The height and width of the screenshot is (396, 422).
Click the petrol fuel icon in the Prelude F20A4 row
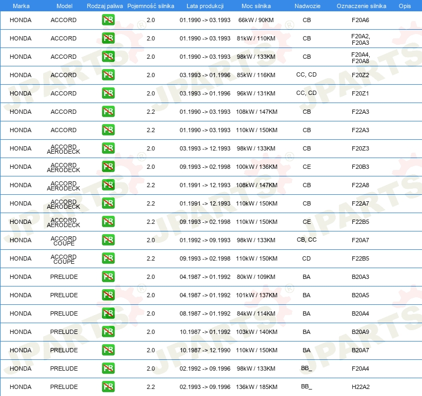tap(108, 368)
